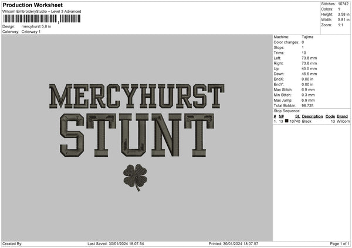352x248 pixels.
Task: Click the 'St.' column header
Action: point(297,116)
